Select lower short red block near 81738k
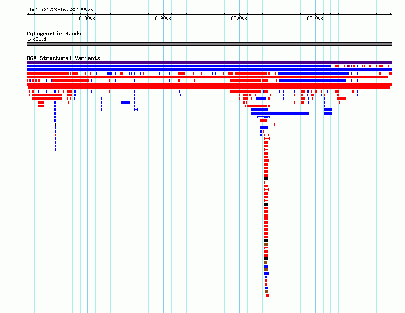The width and height of the screenshot is (405, 313). coord(41,106)
